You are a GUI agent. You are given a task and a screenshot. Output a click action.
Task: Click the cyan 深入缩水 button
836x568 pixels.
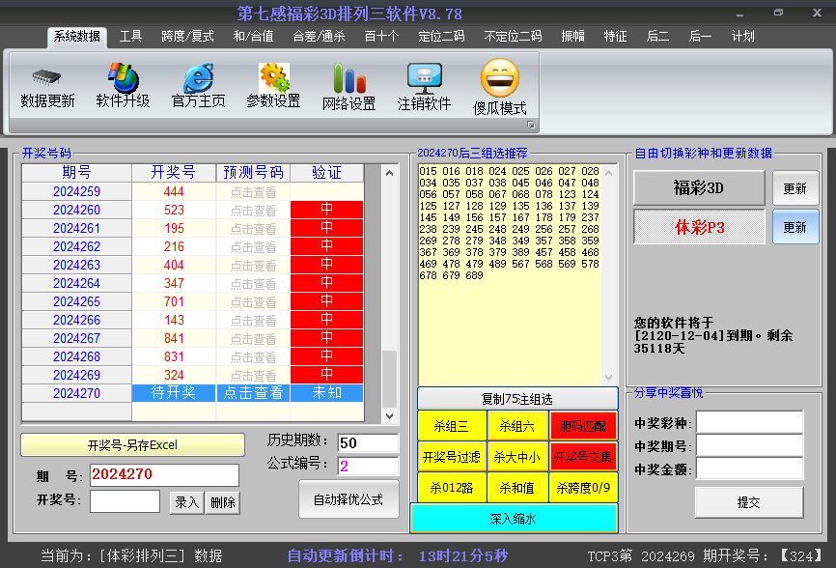pyautogui.click(x=513, y=519)
